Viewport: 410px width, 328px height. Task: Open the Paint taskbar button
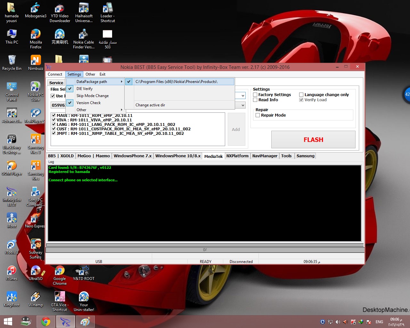pyautogui.click(x=85, y=322)
